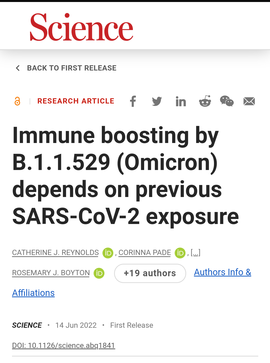
Task: Click the orange open access icon
Action: (x=17, y=101)
